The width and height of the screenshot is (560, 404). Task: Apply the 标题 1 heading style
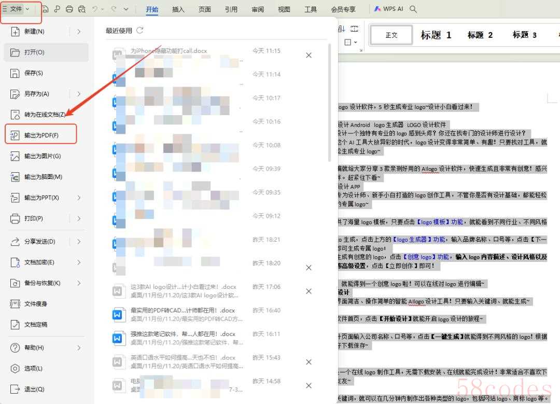(x=436, y=35)
